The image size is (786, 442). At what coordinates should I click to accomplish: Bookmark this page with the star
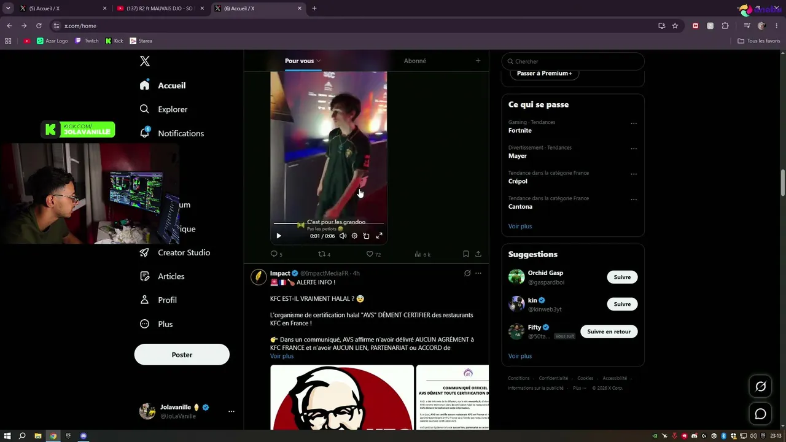pos(675,26)
